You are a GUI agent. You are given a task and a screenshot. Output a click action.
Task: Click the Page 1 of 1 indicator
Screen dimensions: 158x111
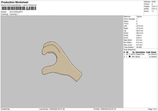(152, 109)
